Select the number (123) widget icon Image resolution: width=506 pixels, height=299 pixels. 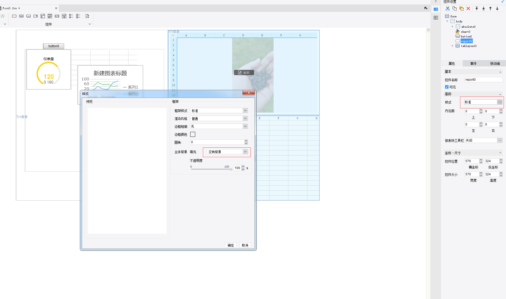(x=57, y=16)
